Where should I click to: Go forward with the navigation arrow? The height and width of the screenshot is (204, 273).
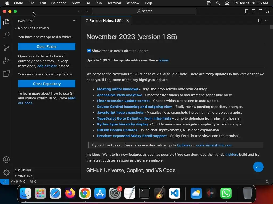pos(87,11)
